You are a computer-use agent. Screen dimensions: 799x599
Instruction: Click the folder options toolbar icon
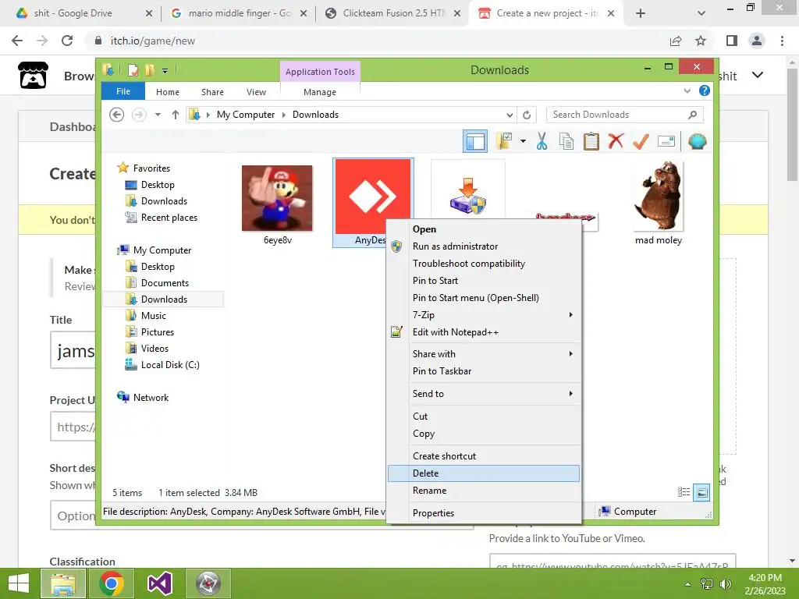[505, 141]
